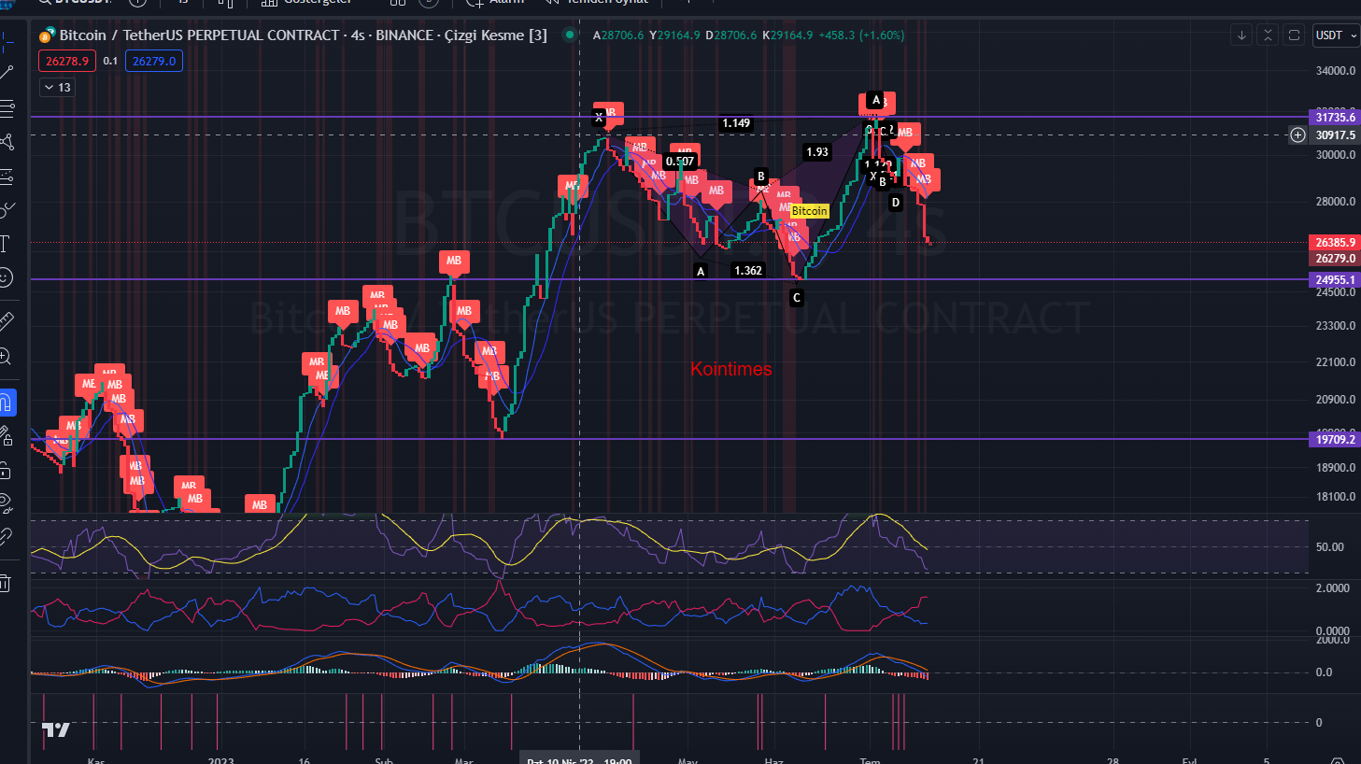Screen dimensions: 1361x764
Task: Click the Bitcoin TetherUS PERPETUAL CONTRACT title
Action: pyautogui.click(x=199, y=35)
